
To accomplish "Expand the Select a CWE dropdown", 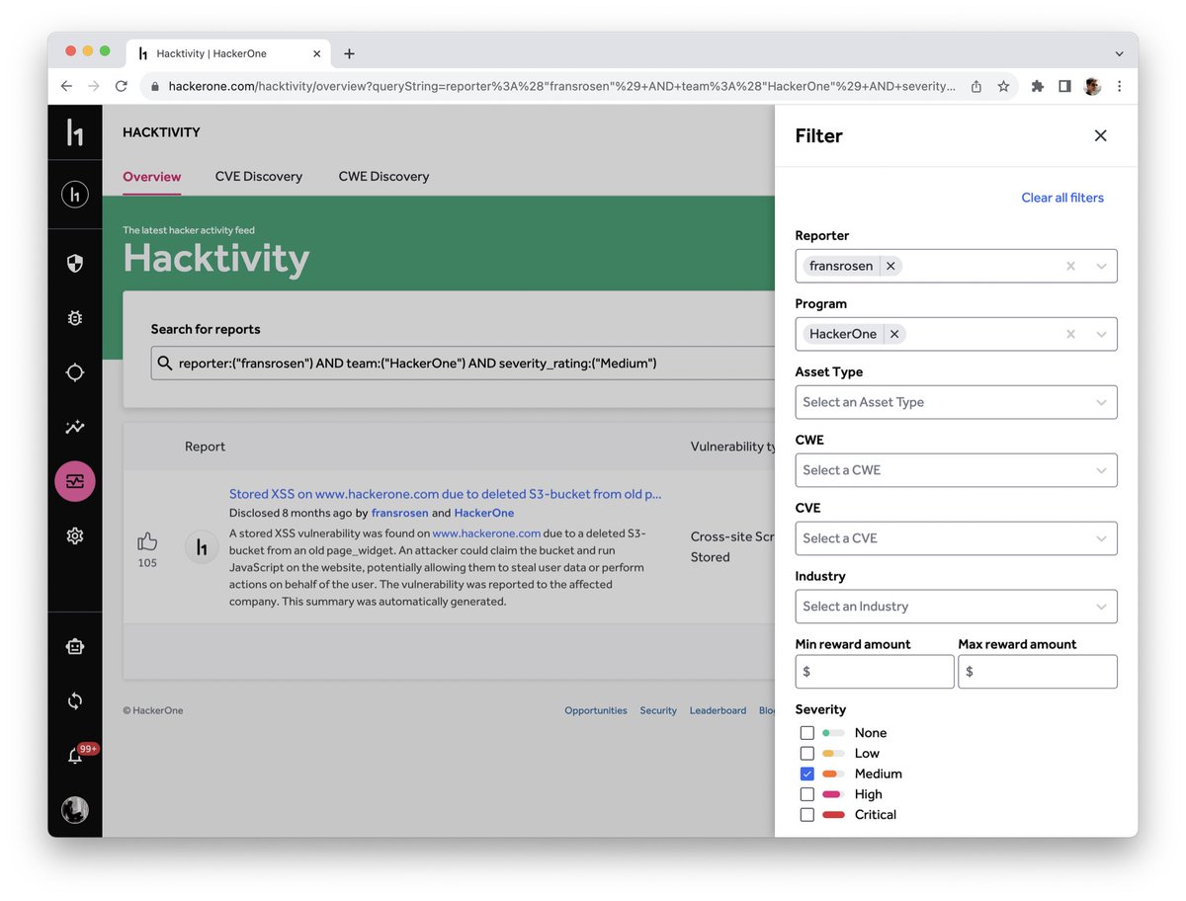I will tap(955, 470).
